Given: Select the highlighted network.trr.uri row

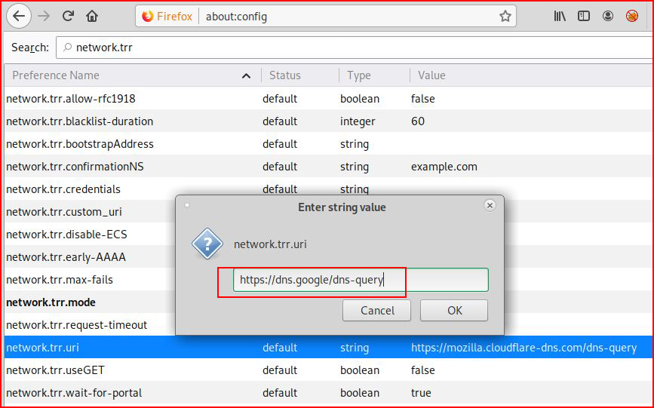Looking at the screenshot, I should tap(329, 347).
